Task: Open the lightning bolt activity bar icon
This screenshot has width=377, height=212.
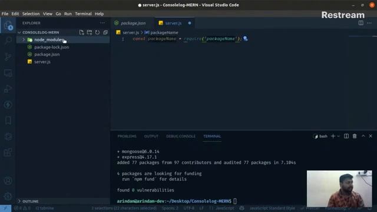Action: pos(8,105)
